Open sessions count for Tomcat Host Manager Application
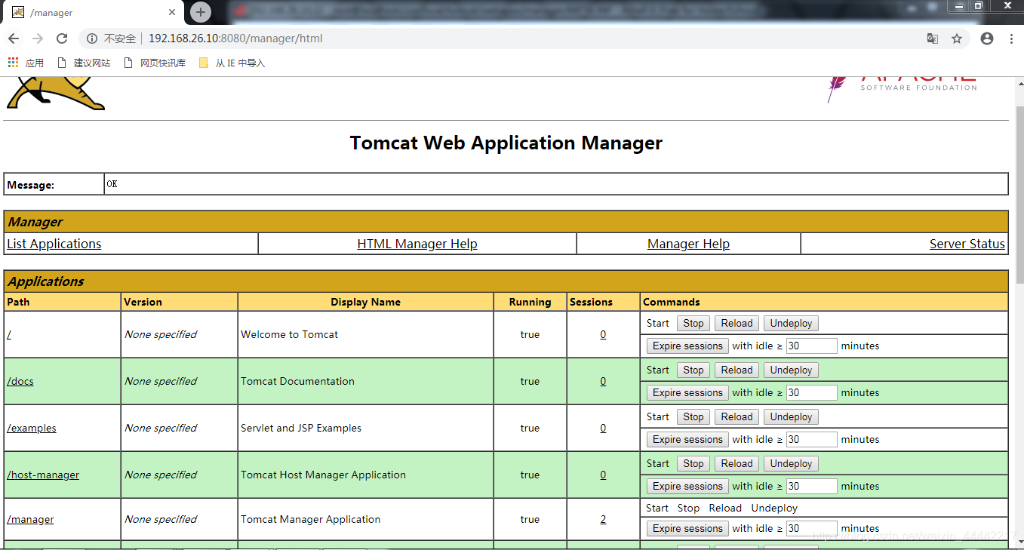The height and width of the screenshot is (550, 1024). (603, 475)
